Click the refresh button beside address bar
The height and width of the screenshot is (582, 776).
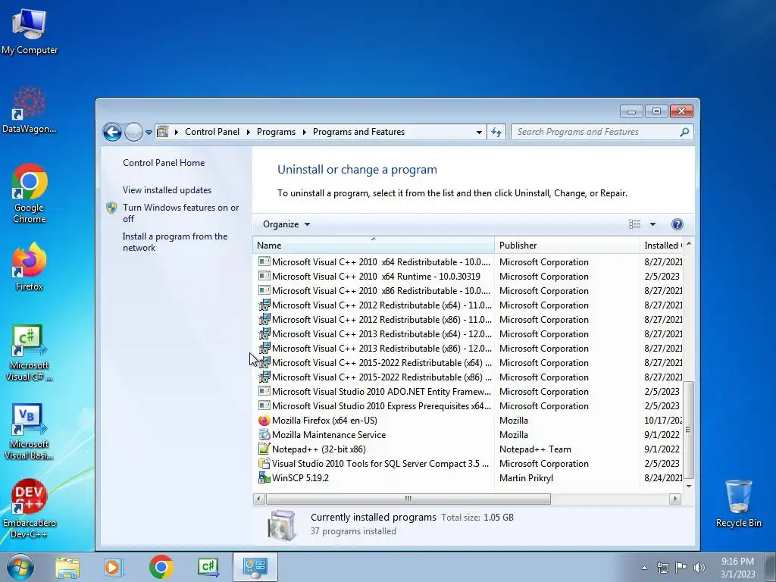[496, 132]
